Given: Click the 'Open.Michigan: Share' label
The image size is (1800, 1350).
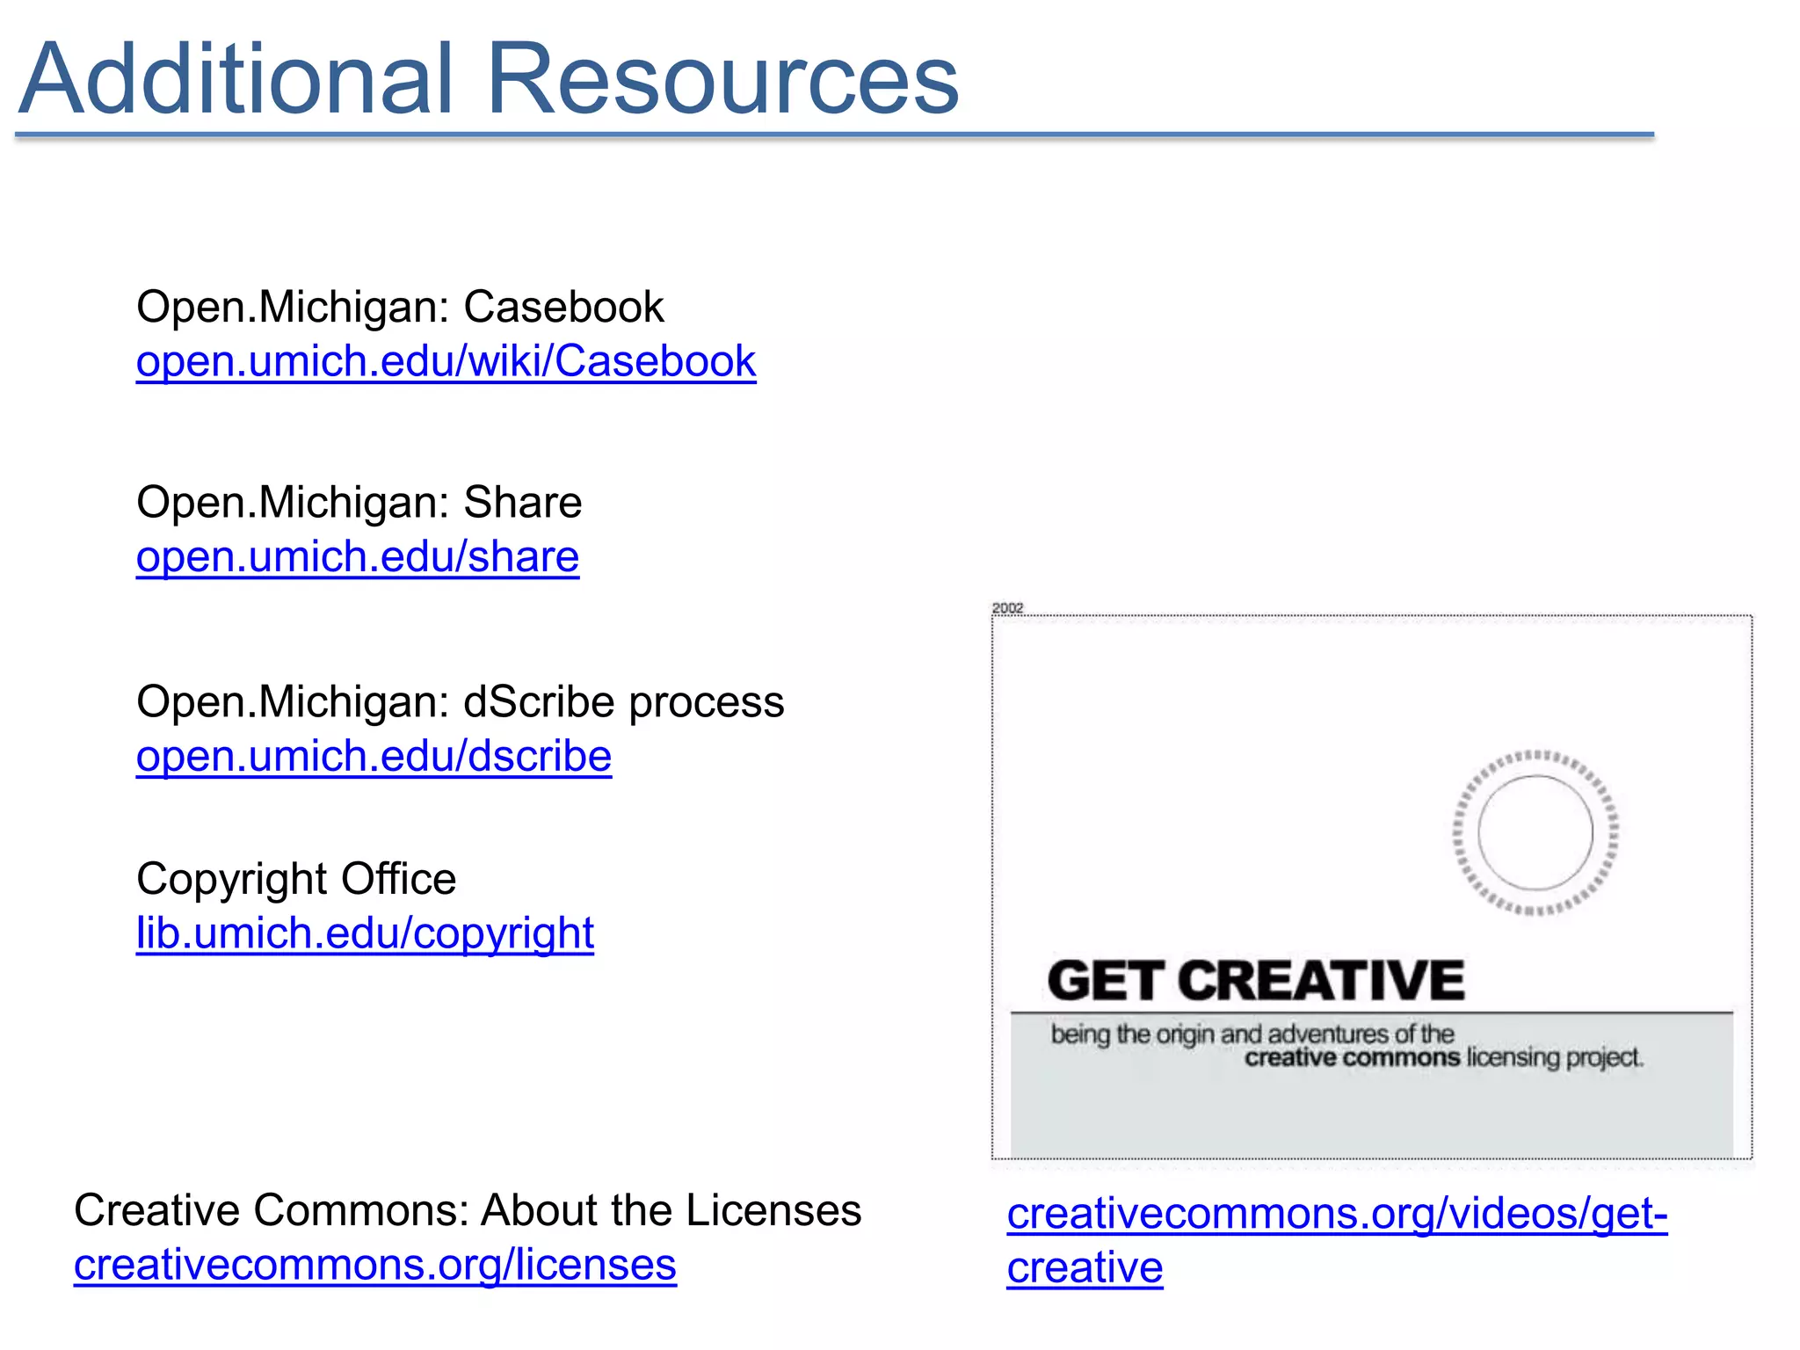Looking at the screenshot, I should click(x=359, y=503).
